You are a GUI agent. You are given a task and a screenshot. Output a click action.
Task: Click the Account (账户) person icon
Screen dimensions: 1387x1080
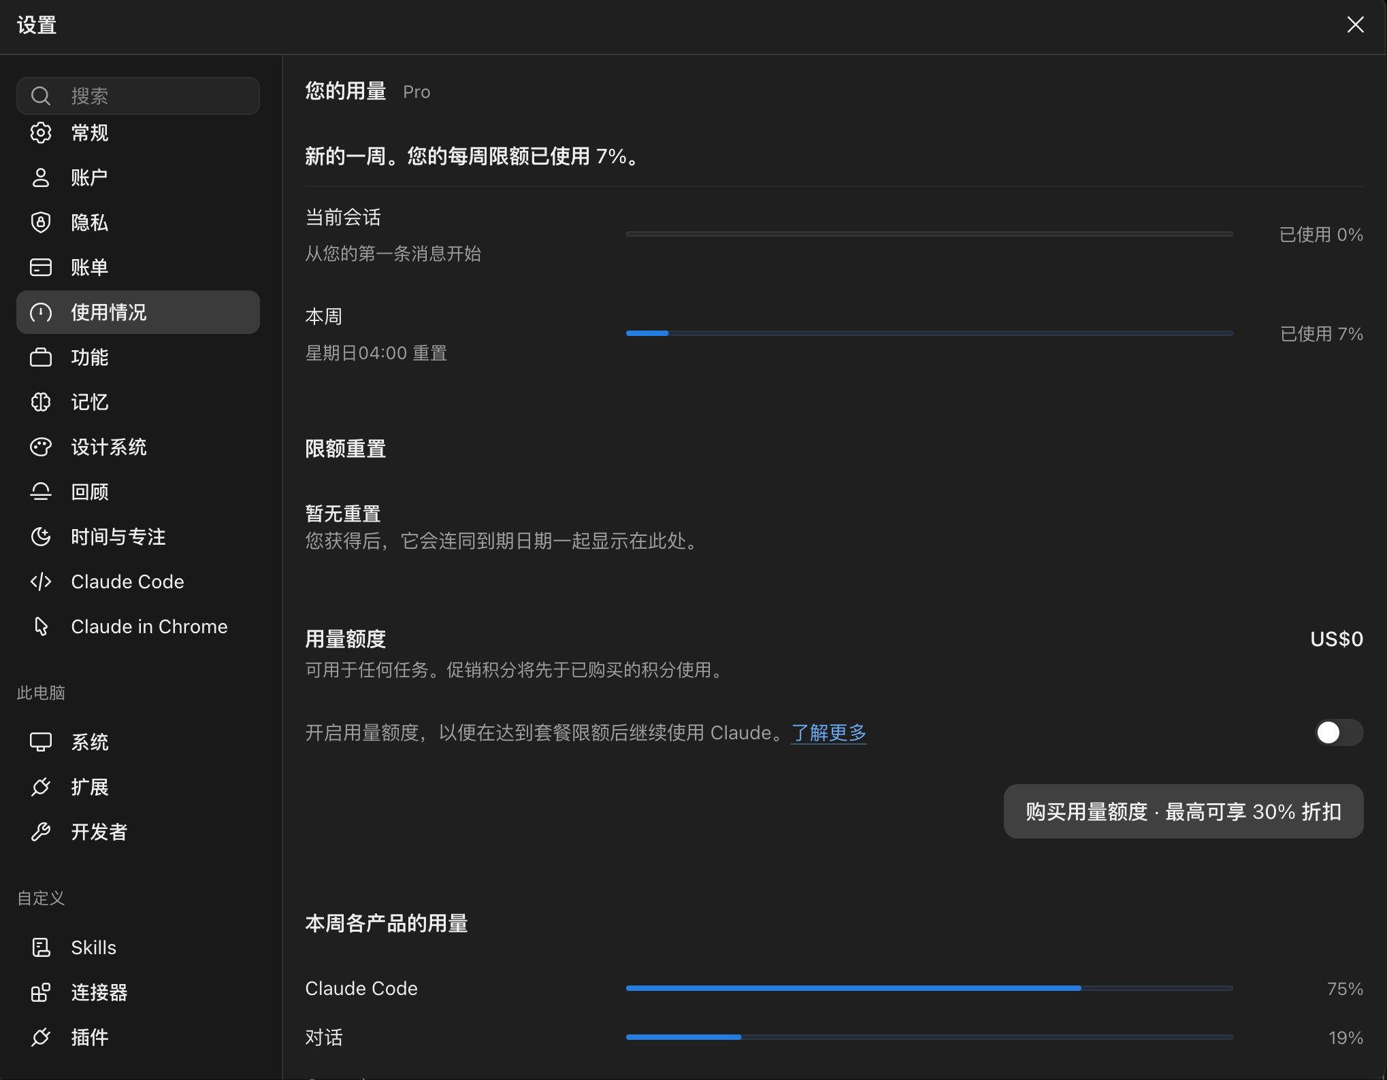(41, 178)
